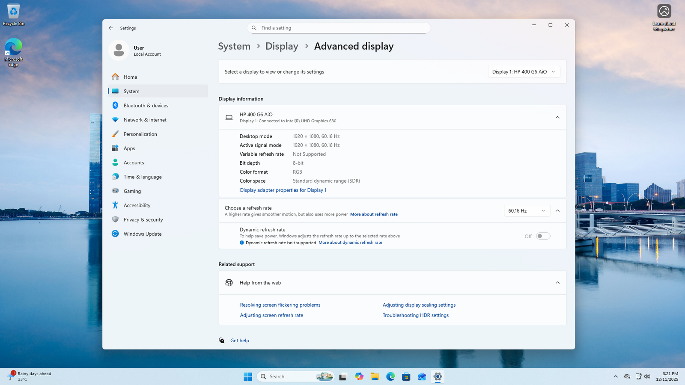This screenshot has width=685, height=385.
Task: Toggle the Dynamic refresh rate switch
Action: coord(543,236)
